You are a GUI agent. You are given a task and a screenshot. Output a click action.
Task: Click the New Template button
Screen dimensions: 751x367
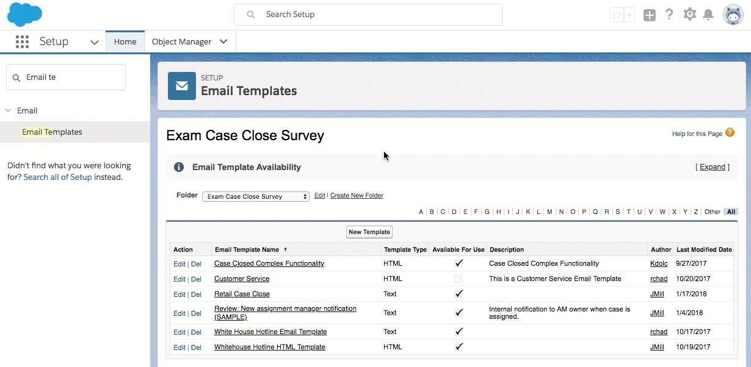tap(369, 232)
